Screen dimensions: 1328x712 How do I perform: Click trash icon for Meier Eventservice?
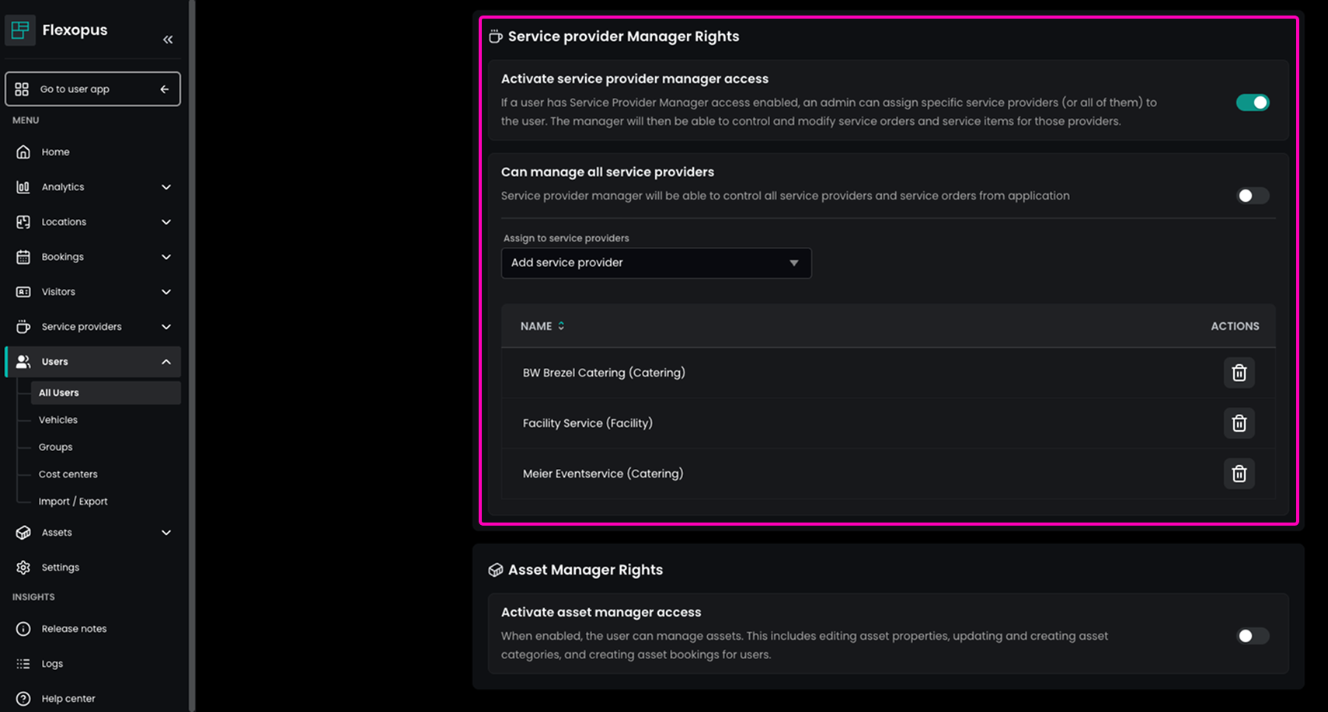pyautogui.click(x=1239, y=474)
